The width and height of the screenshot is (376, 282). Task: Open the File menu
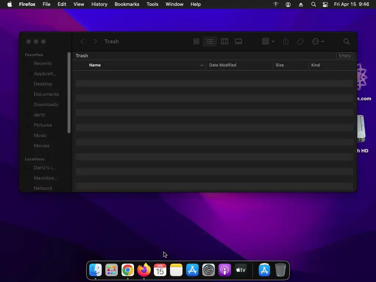coord(47,4)
